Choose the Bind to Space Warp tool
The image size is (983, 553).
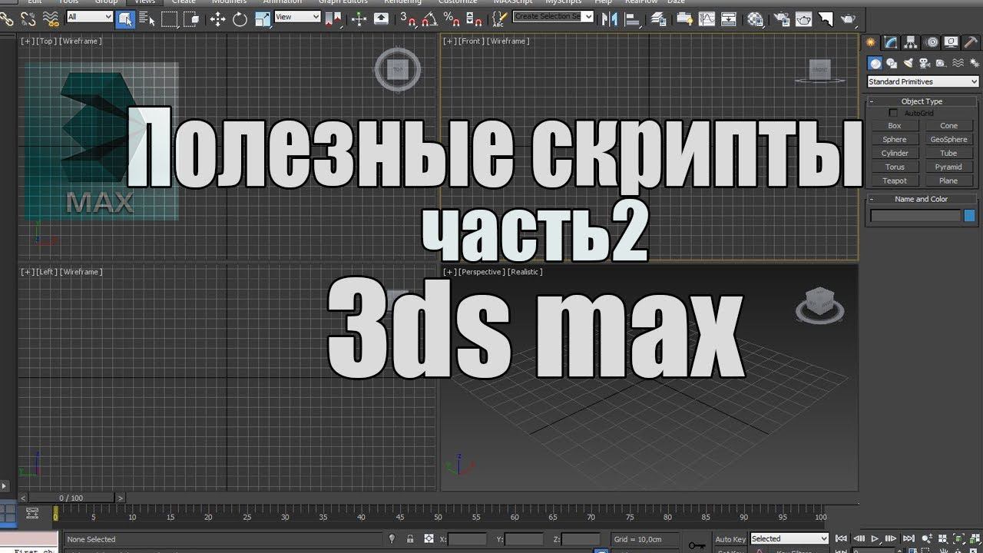(x=51, y=18)
